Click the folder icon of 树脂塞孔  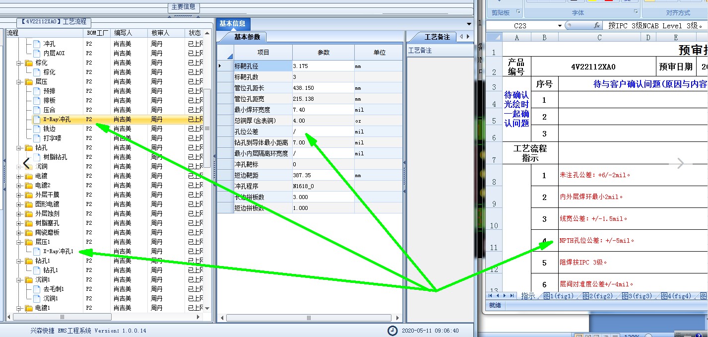pyautogui.click(x=29, y=223)
